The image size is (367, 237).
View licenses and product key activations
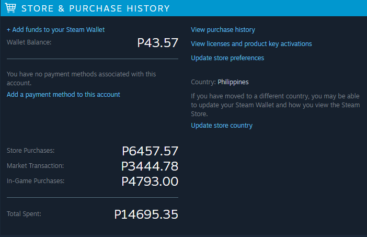[251, 44]
